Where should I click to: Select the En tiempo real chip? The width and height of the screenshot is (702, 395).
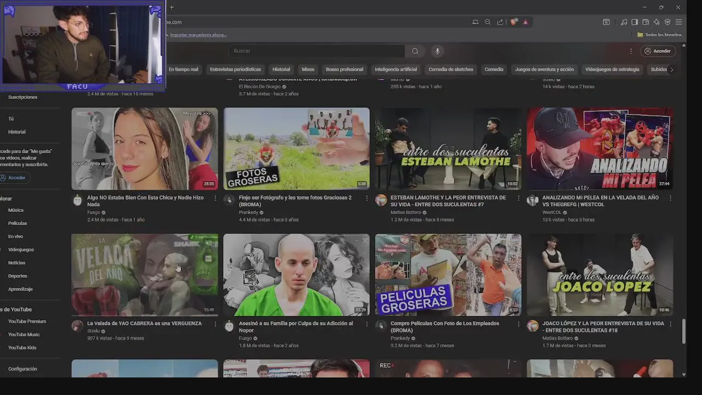(x=183, y=70)
